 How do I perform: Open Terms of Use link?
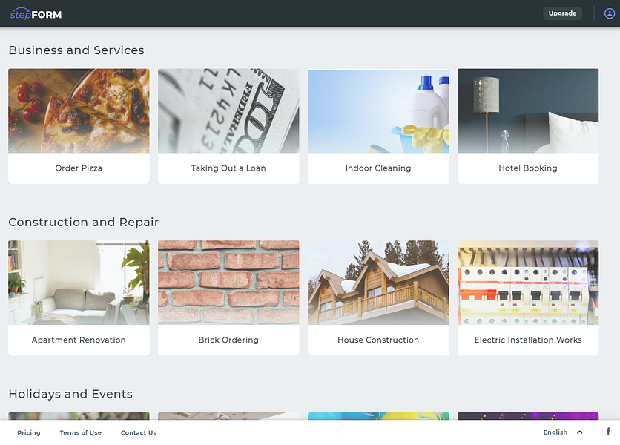tap(81, 432)
